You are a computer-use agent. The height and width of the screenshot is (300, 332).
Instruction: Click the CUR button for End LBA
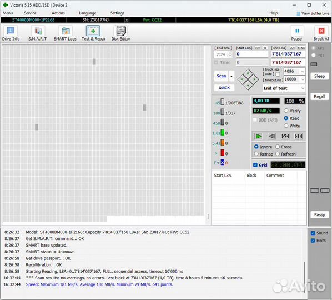tap(292, 48)
